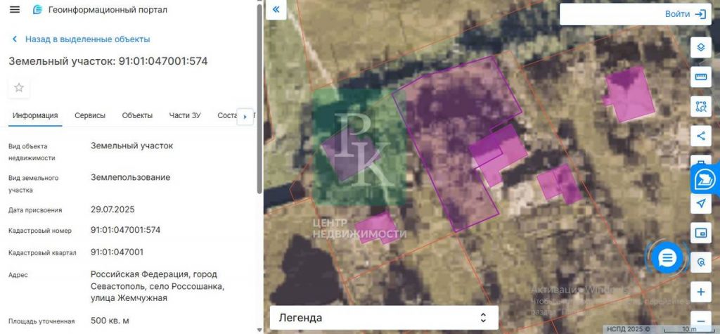Toggle the overview map window

(700, 233)
